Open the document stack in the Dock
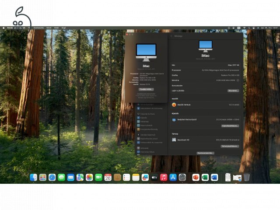This screenshot has height=210, width=280. click(x=227, y=178)
